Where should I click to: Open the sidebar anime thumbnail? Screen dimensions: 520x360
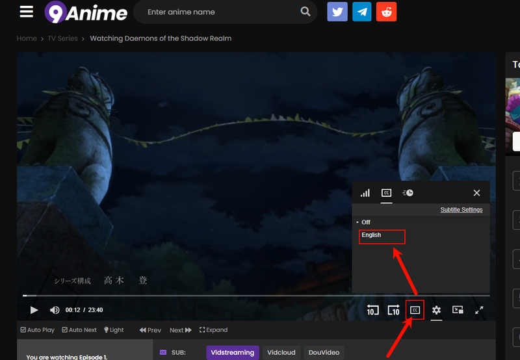[x=512, y=117]
